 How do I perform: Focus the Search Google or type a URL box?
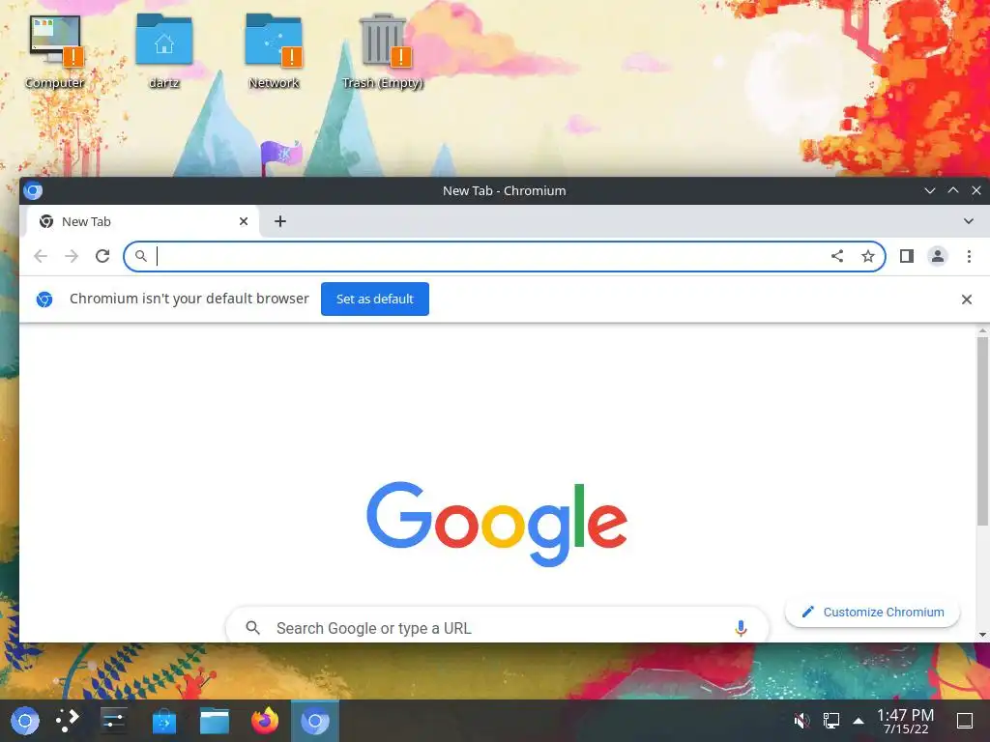click(x=497, y=626)
